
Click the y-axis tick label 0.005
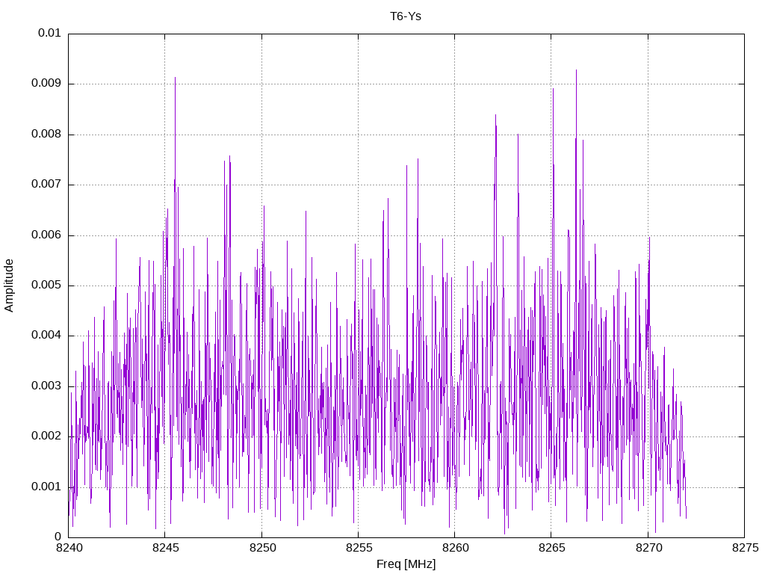click(x=46, y=285)
